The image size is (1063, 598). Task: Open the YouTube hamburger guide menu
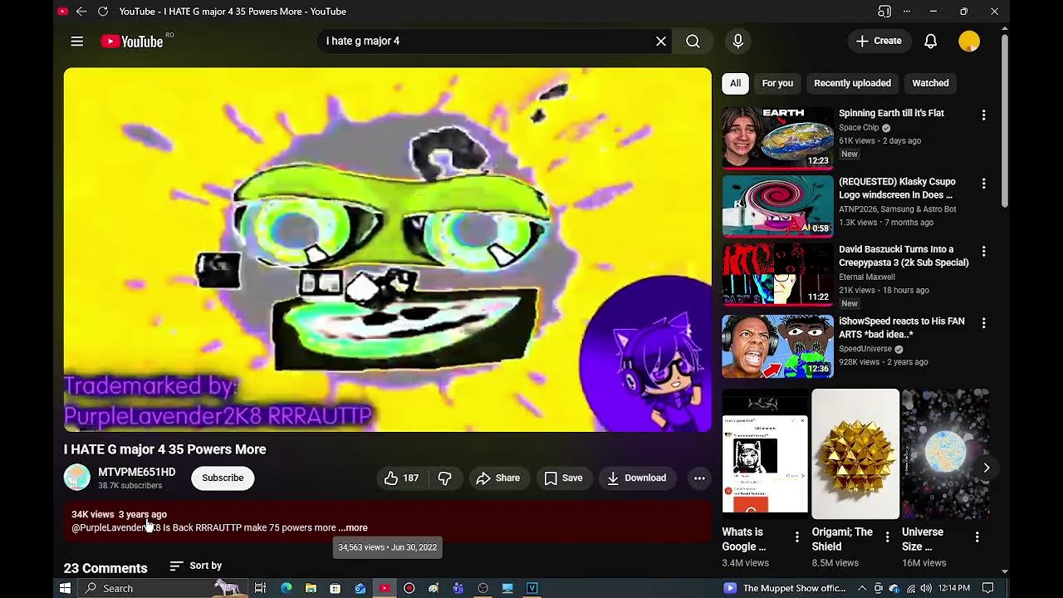[x=77, y=41]
